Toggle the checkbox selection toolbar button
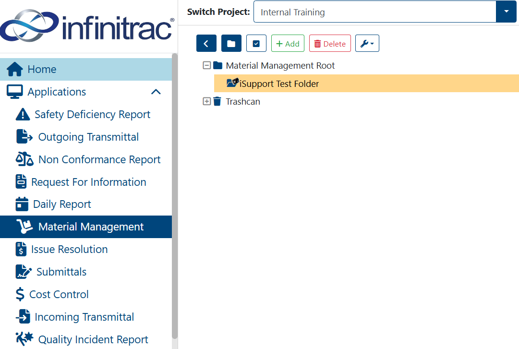This screenshot has height=349, width=519. tap(256, 43)
